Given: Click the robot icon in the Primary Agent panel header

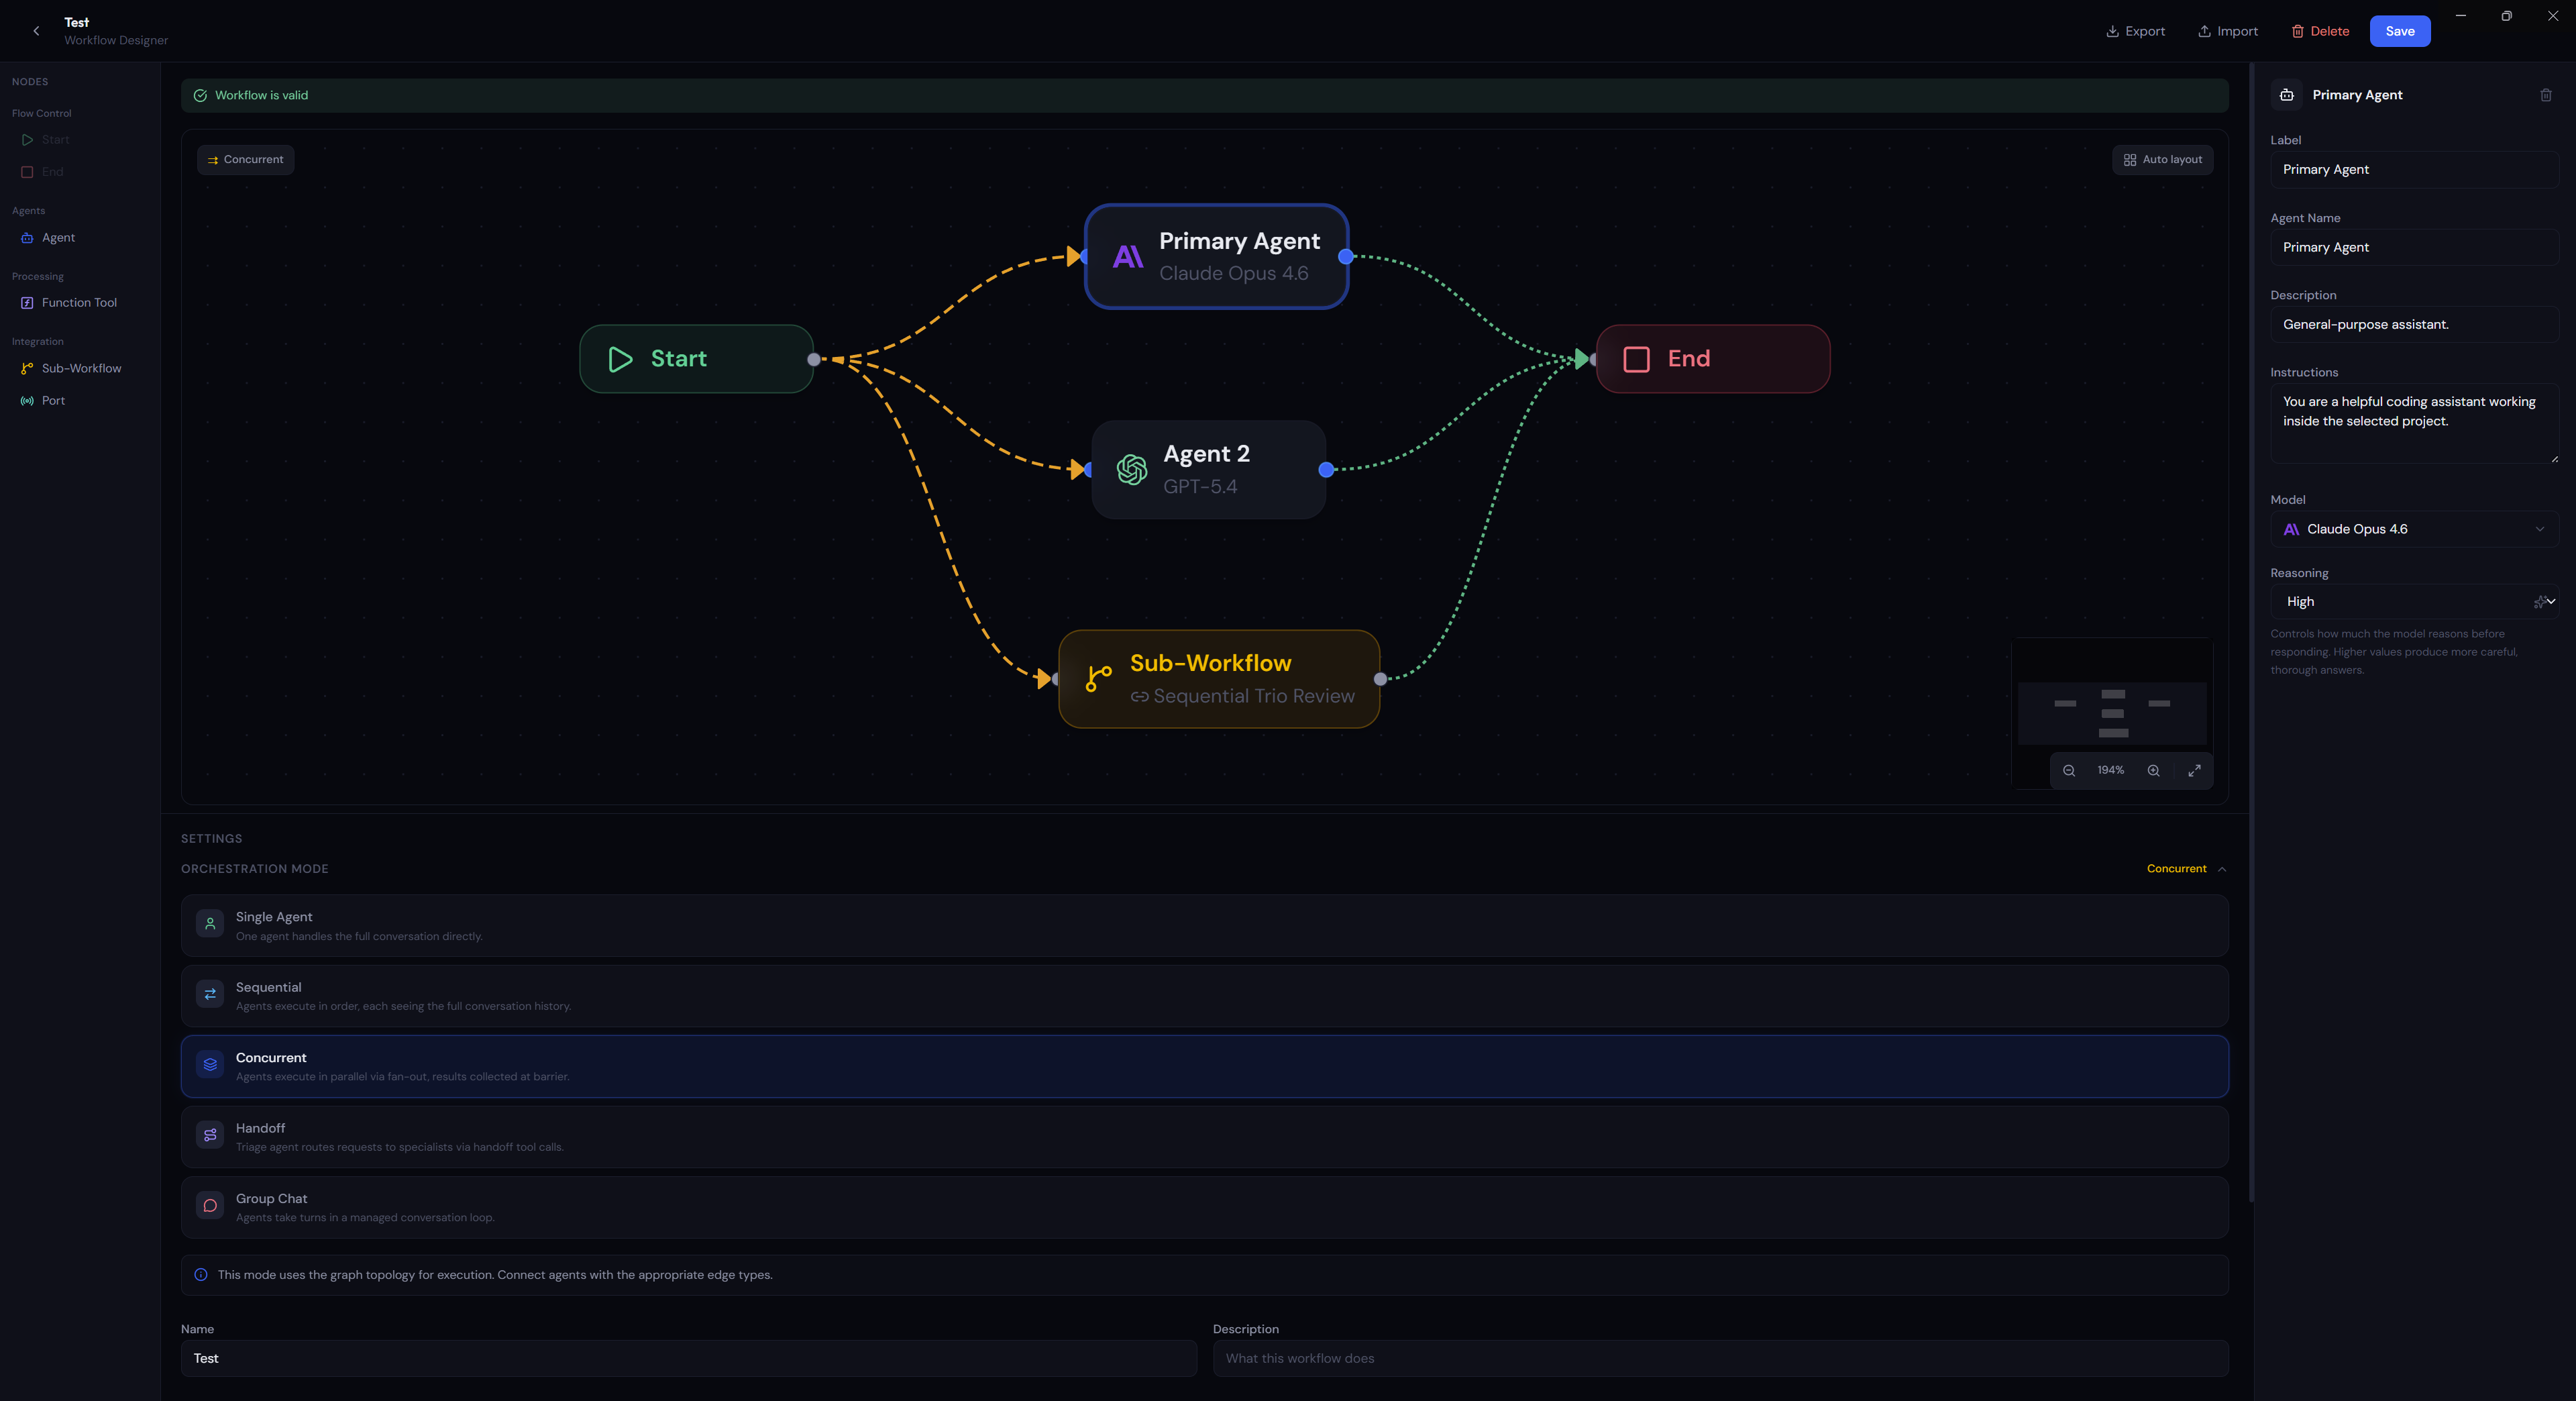Looking at the screenshot, I should click(2286, 95).
